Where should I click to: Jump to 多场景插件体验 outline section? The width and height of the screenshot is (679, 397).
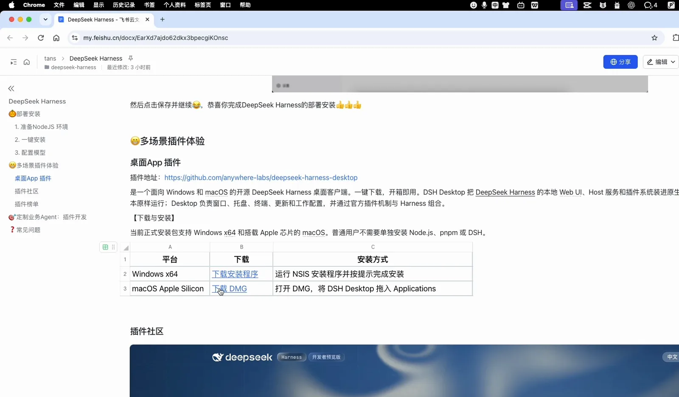34,165
